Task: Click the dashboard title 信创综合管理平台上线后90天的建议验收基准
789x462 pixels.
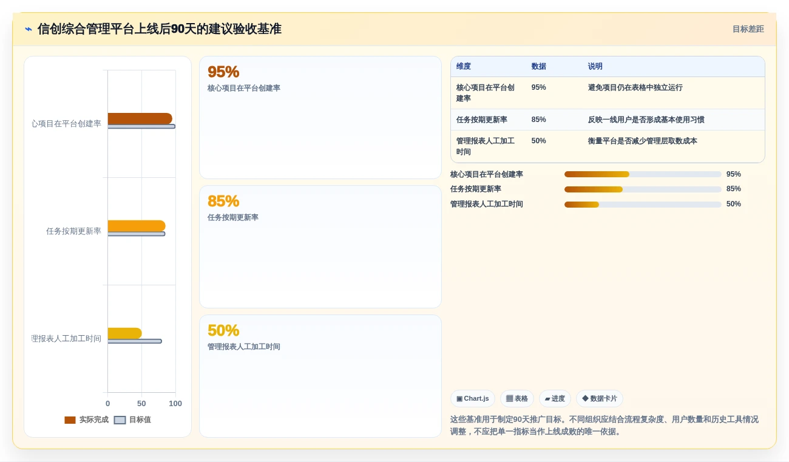Action: pos(160,29)
